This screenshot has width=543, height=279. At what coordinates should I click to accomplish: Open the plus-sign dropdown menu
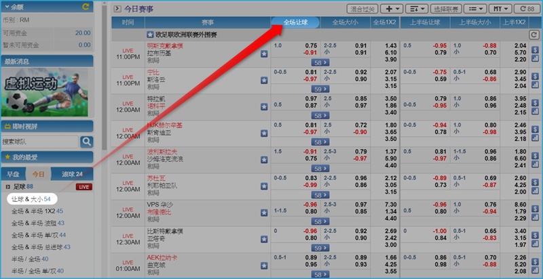[x=392, y=9]
